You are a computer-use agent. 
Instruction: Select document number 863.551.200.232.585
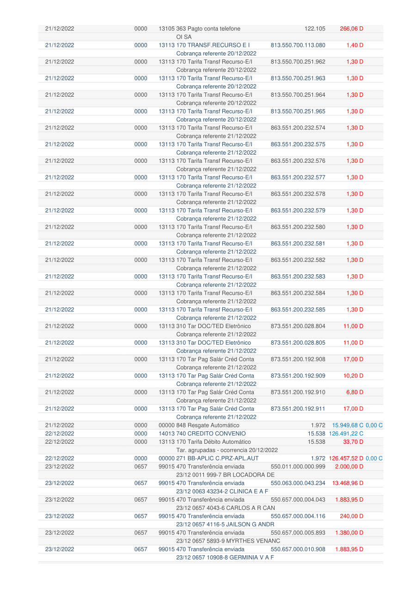(x=298, y=310)
